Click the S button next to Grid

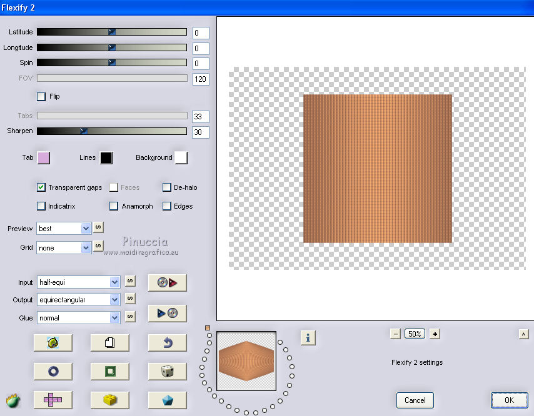click(x=98, y=246)
